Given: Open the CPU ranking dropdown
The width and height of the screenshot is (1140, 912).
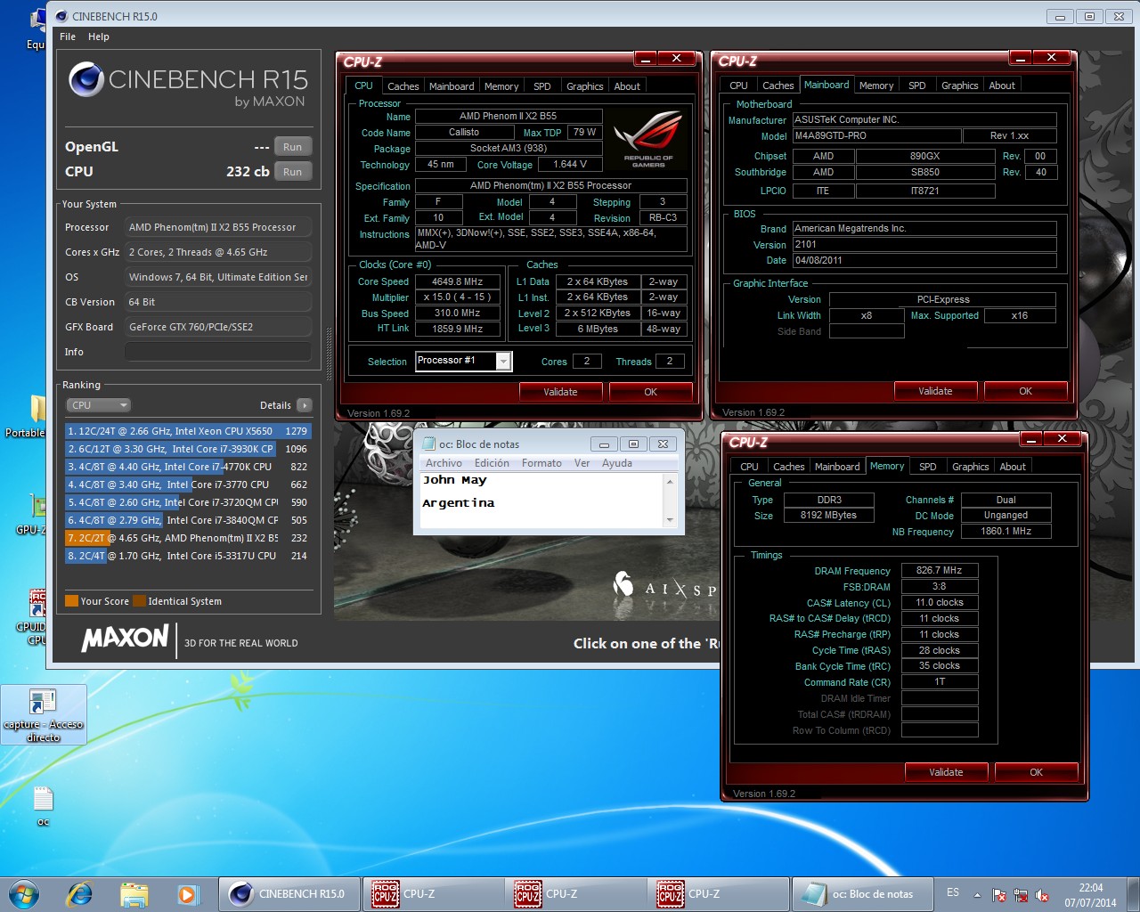Looking at the screenshot, I should click(x=98, y=405).
